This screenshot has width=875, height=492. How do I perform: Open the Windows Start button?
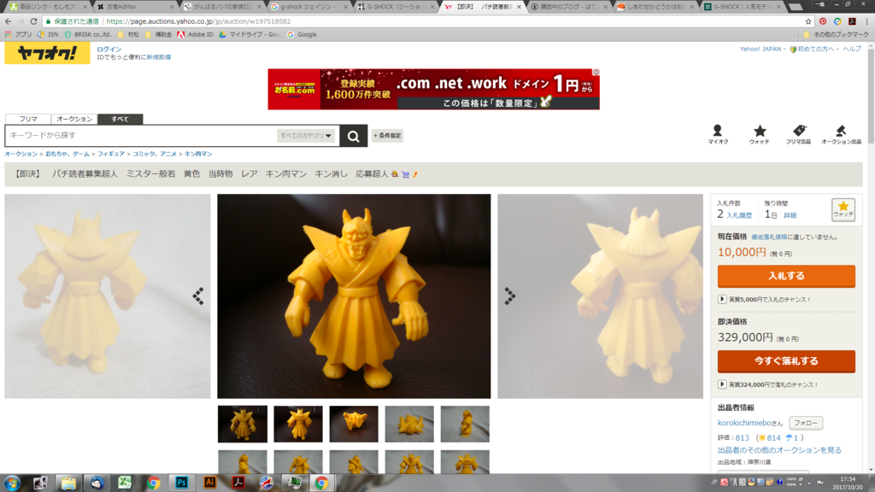click(12, 483)
